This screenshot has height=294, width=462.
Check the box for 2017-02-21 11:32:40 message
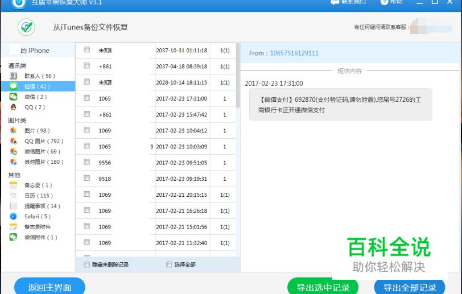click(86, 242)
